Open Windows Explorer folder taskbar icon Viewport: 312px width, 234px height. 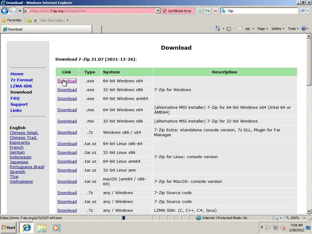pyautogui.click(x=41, y=228)
